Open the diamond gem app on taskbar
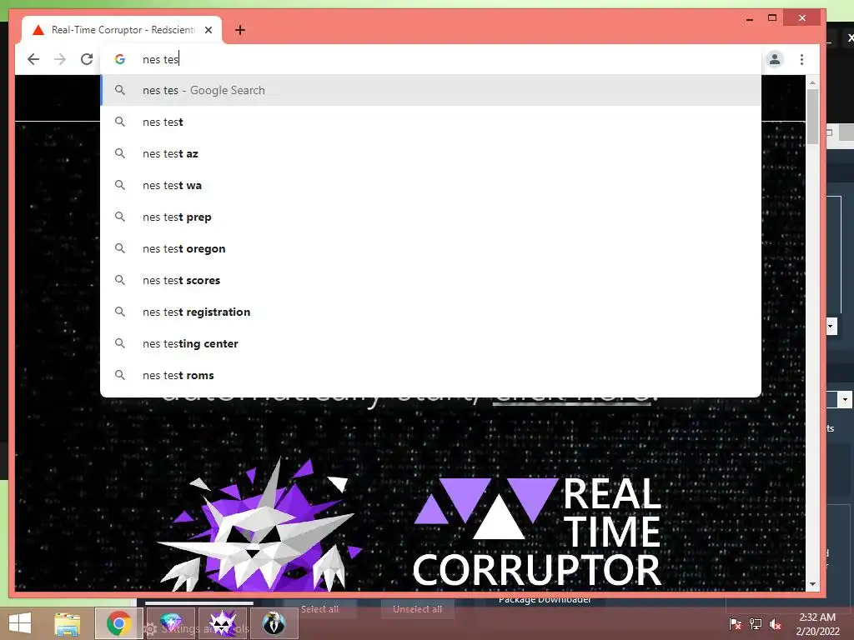 click(170, 623)
